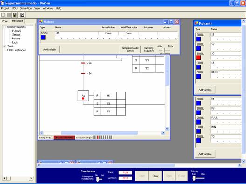Click the red dot on step Ac

pos(83,99)
